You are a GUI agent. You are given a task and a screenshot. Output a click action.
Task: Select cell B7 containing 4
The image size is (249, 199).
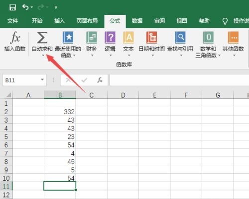click(60, 153)
